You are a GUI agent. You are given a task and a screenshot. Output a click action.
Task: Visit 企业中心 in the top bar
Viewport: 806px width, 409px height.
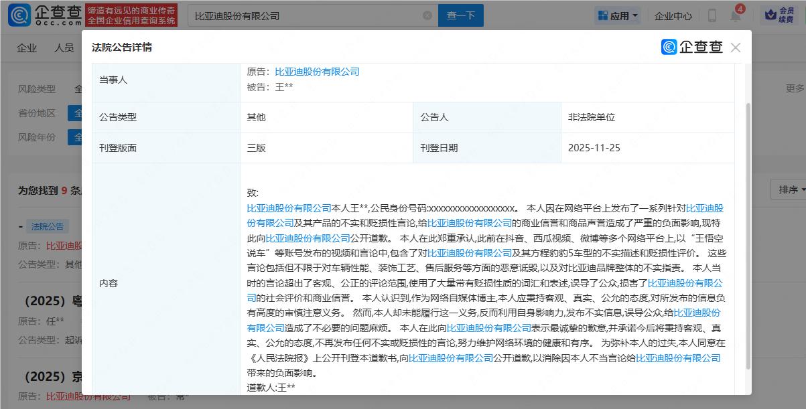(672, 15)
